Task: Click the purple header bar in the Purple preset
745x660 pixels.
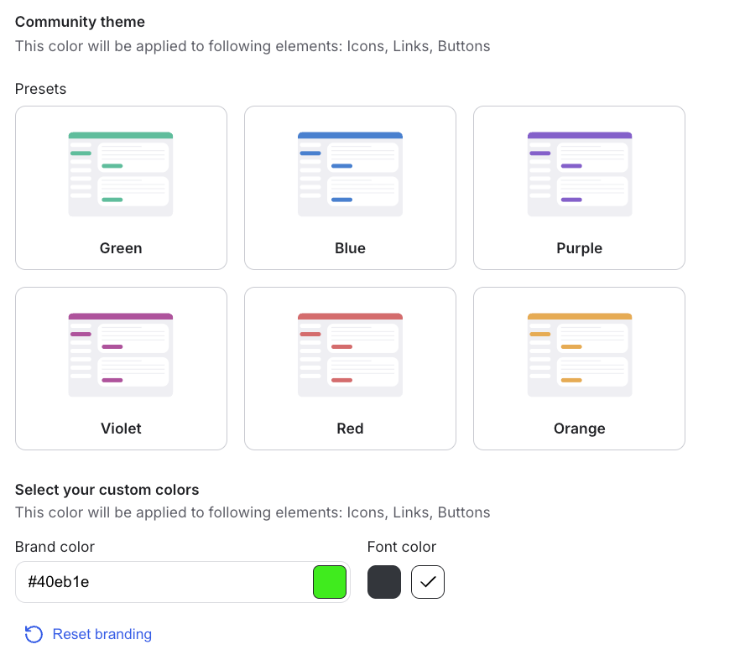Action: tap(579, 134)
